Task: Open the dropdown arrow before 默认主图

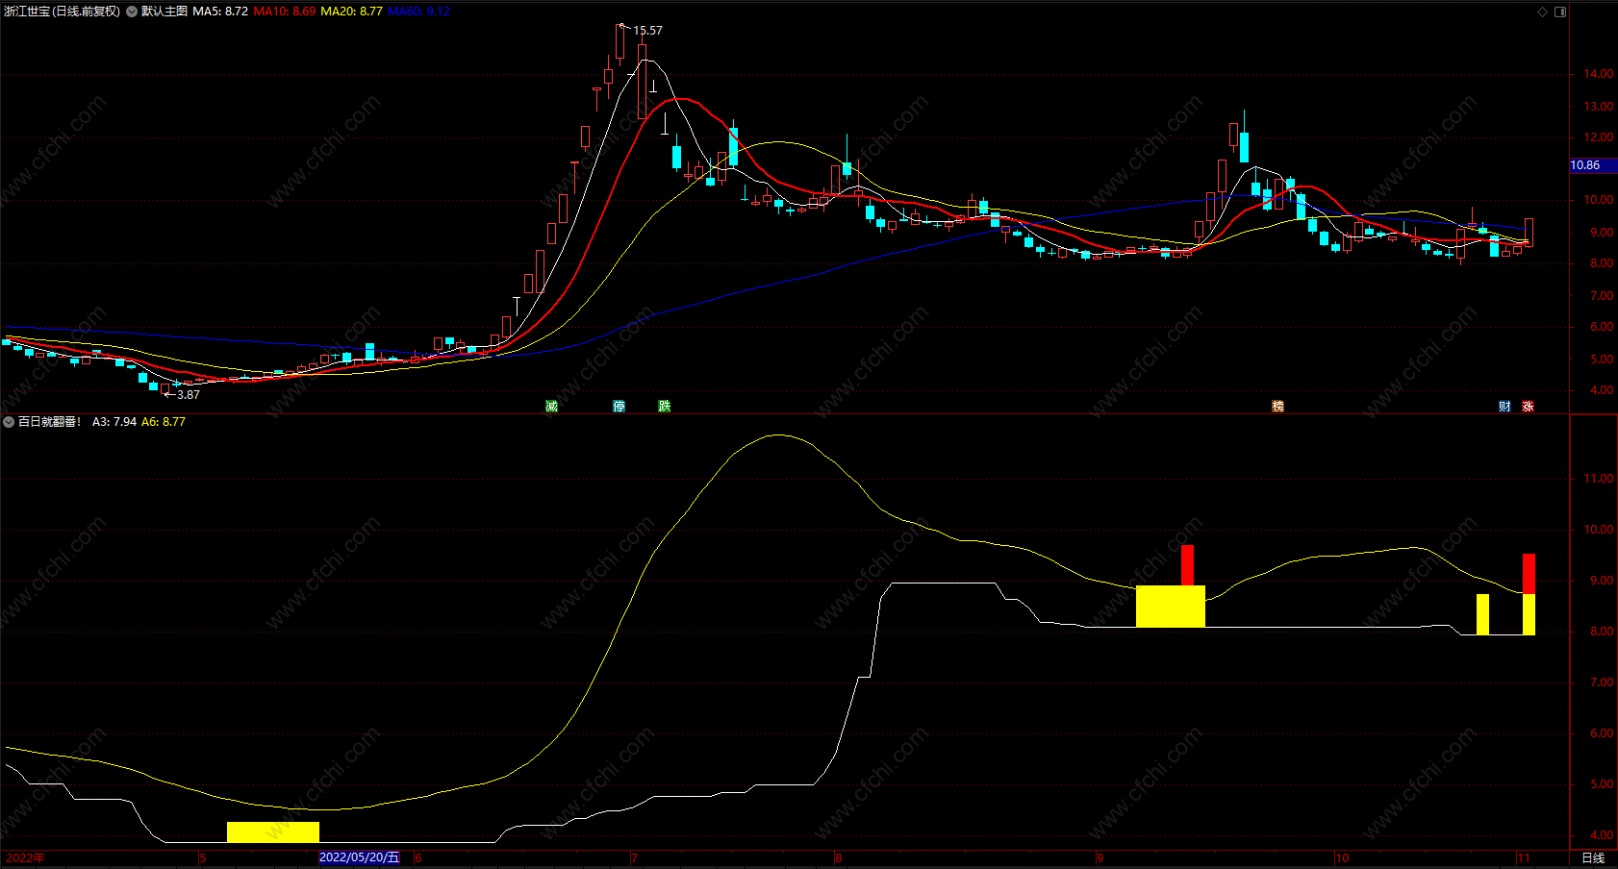Action: click(132, 12)
